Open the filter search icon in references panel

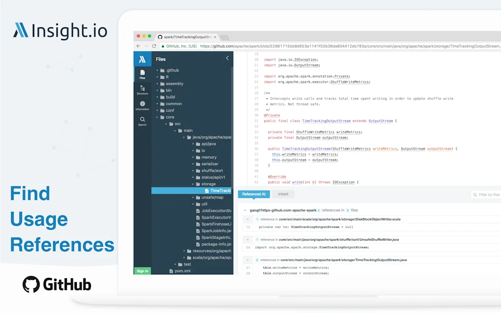[475, 194]
